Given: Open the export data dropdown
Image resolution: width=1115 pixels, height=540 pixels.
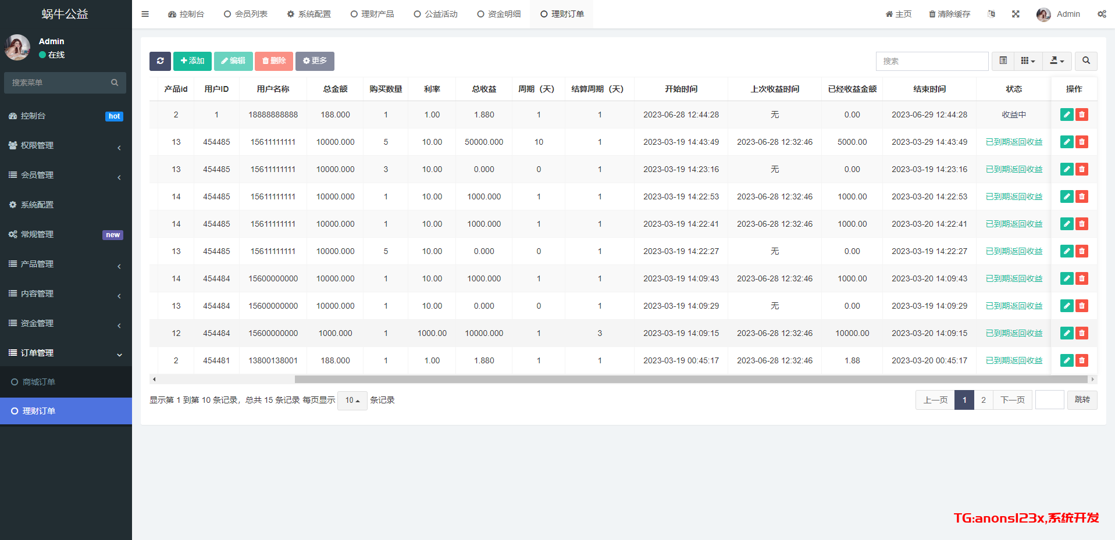Looking at the screenshot, I should 1057,61.
